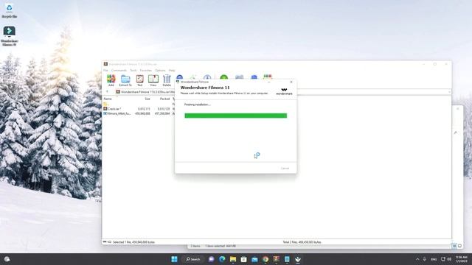Click the Info icon in WinRAR toolbar
Screen dimensions: 472x265
(207, 77)
